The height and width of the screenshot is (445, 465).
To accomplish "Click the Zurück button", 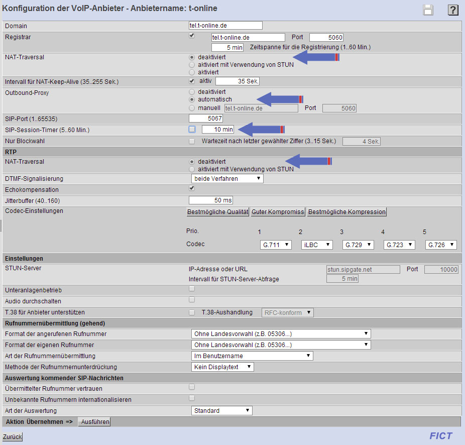I will pyautogui.click(x=13, y=436).
